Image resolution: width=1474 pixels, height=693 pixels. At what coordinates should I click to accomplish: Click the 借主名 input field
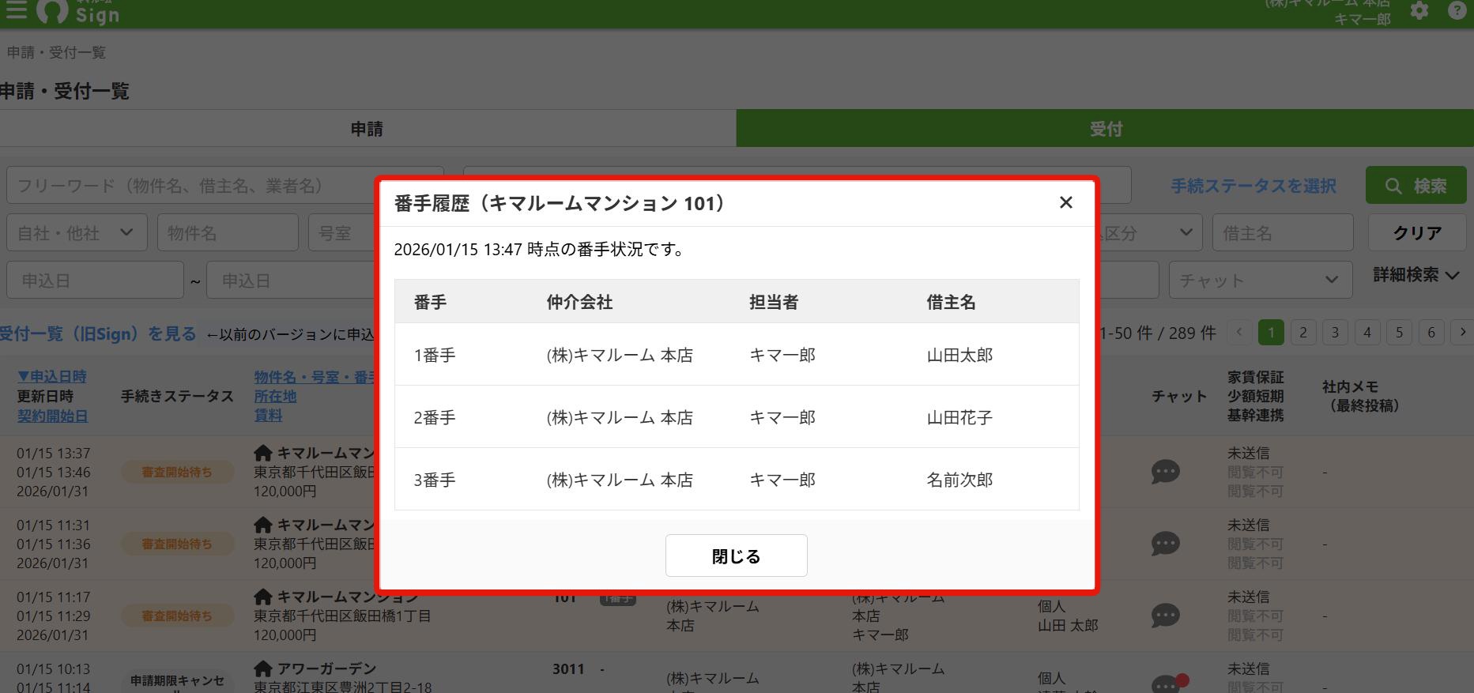point(1283,233)
